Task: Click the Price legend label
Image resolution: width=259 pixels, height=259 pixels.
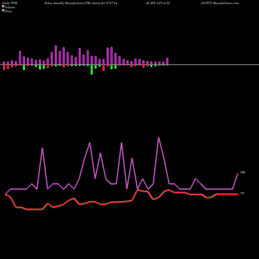Action: click(8, 11)
